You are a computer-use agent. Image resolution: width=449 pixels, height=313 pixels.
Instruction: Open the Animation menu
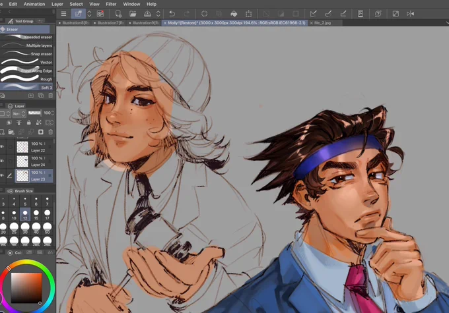[34, 4]
